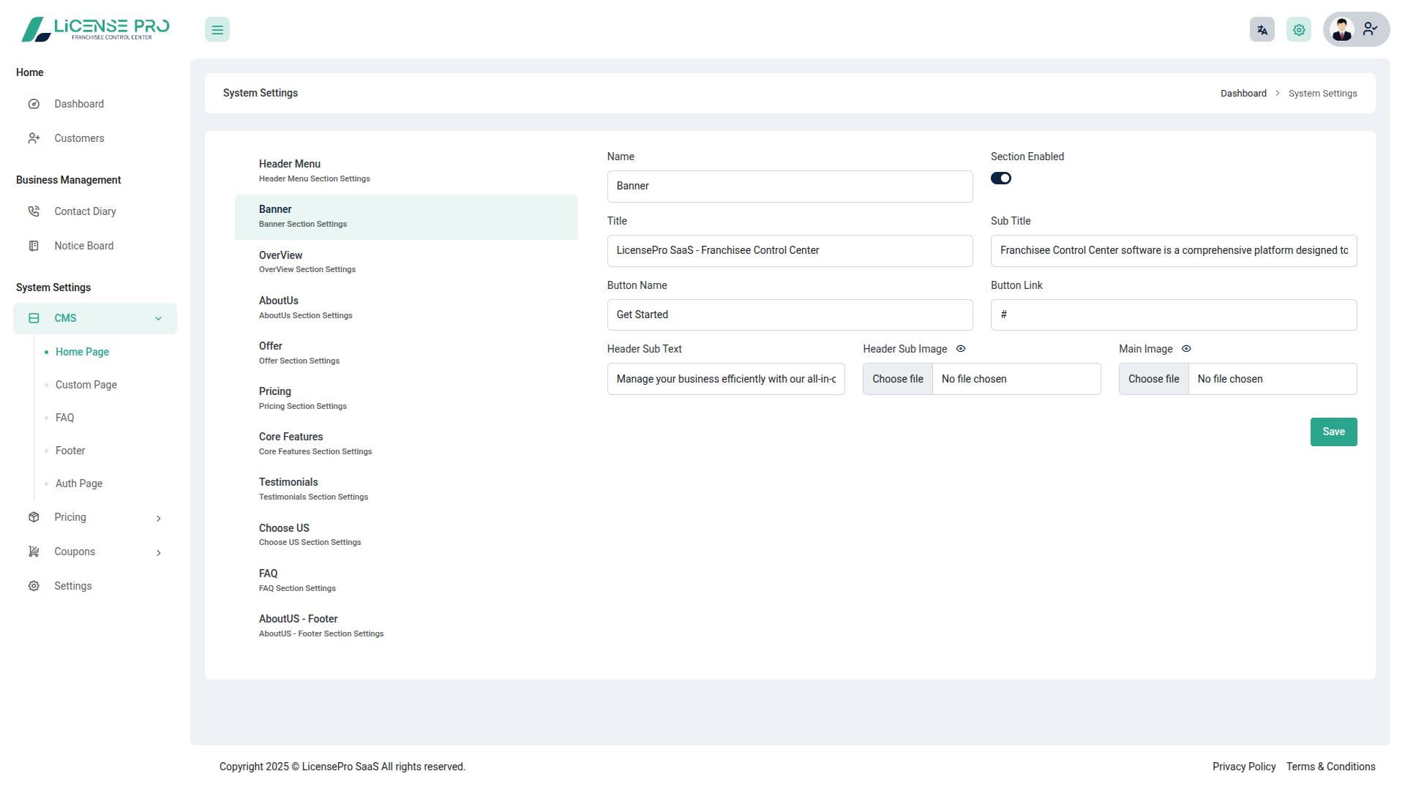Preview the Main Image via eye icon

pos(1186,349)
